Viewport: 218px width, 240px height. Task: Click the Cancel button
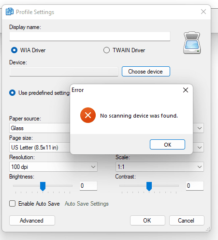click(x=187, y=220)
